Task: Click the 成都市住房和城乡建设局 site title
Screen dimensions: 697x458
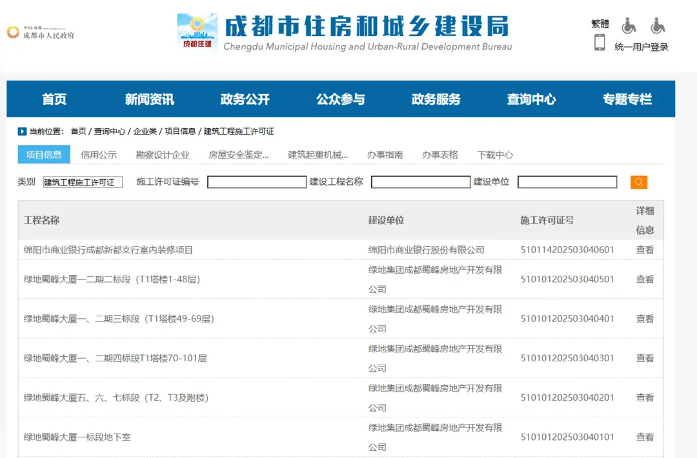Action: pos(368,26)
